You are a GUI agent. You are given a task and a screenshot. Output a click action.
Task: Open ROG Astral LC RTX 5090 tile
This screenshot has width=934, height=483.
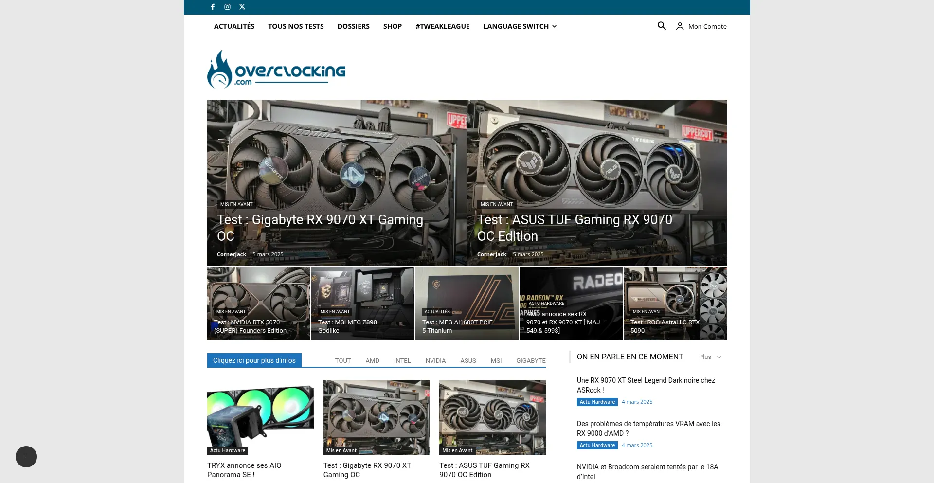tap(675, 303)
